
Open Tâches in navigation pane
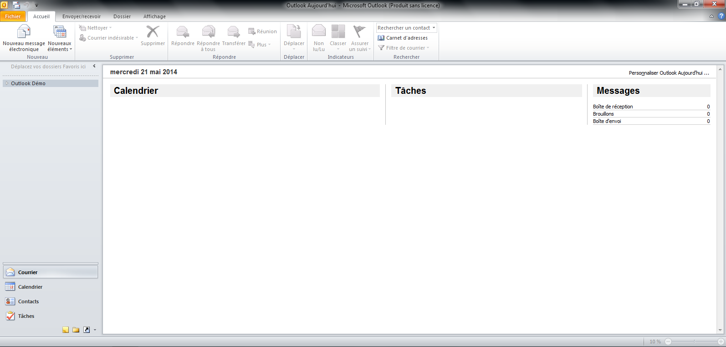[x=26, y=316]
